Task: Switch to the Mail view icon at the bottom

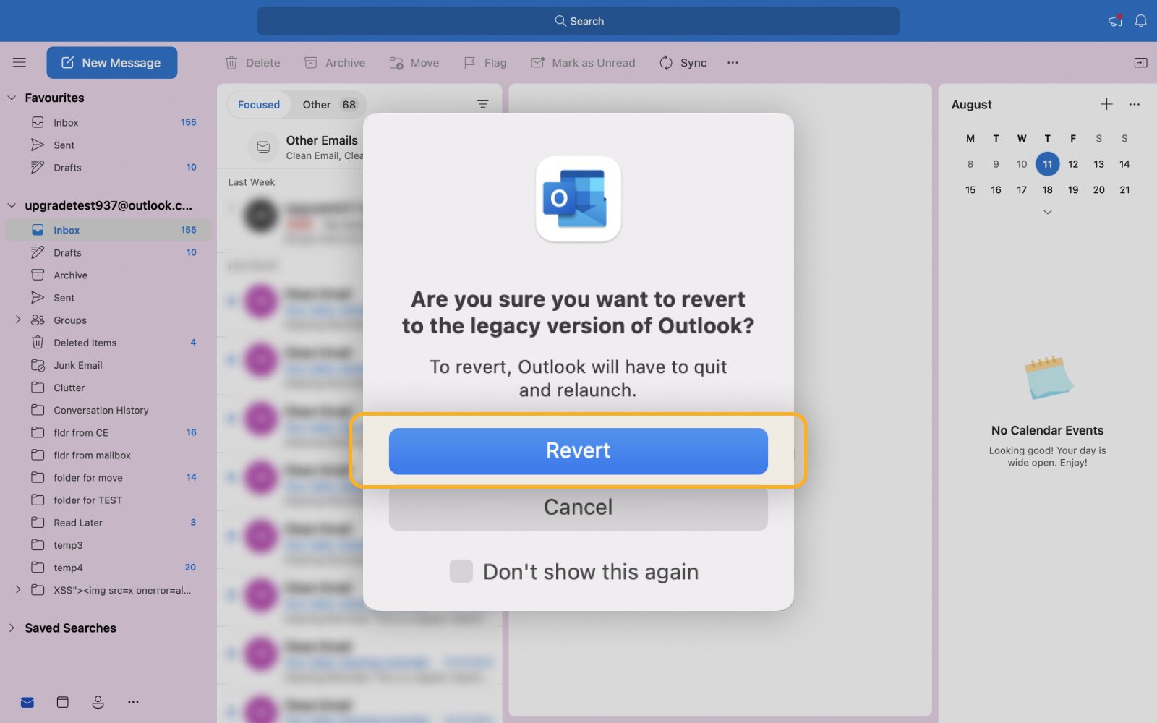Action: pyautogui.click(x=27, y=702)
